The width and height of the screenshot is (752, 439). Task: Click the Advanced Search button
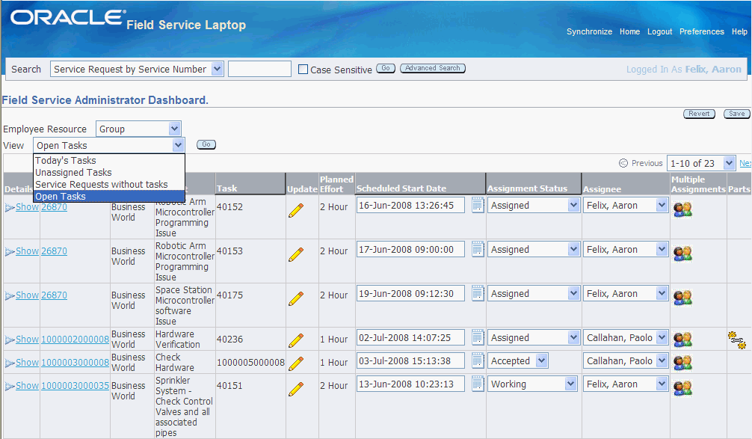[x=433, y=68]
